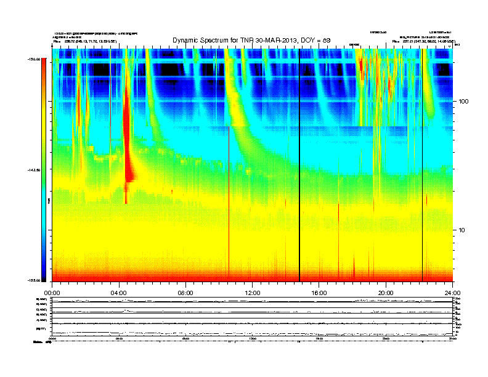Click the thin red line between 16:00 and 20:00

click(339, 240)
